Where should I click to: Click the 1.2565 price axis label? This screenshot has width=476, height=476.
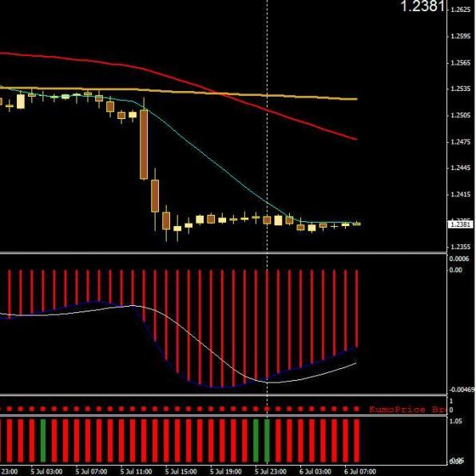coord(461,62)
